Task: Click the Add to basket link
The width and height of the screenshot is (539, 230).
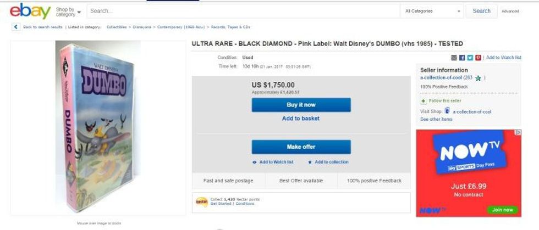Action: tap(301, 119)
